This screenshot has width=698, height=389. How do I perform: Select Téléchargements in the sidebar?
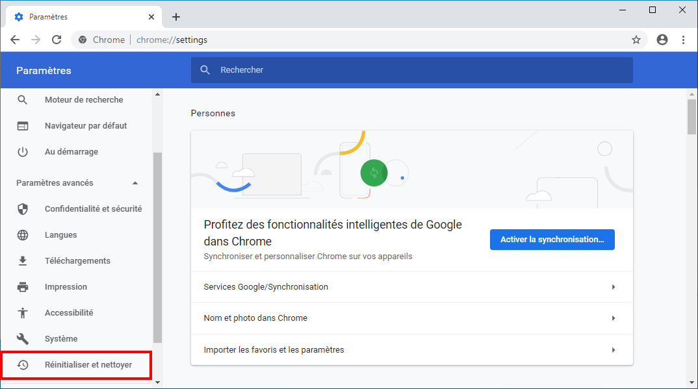coord(77,261)
